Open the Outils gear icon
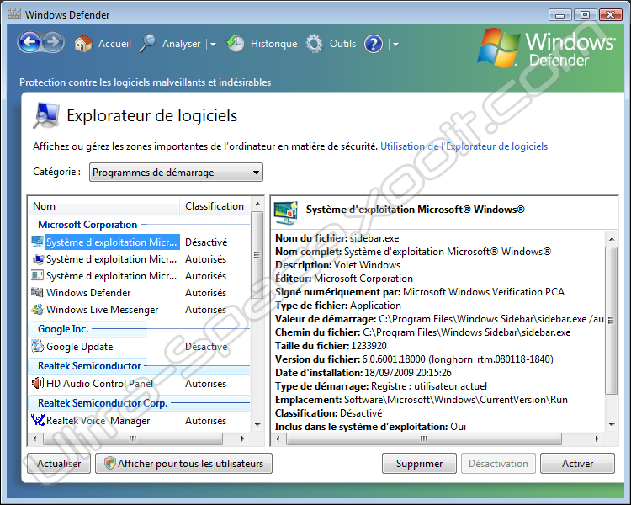This screenshot has width=631, height=505. pyautogui.click(x=315, y=44)
